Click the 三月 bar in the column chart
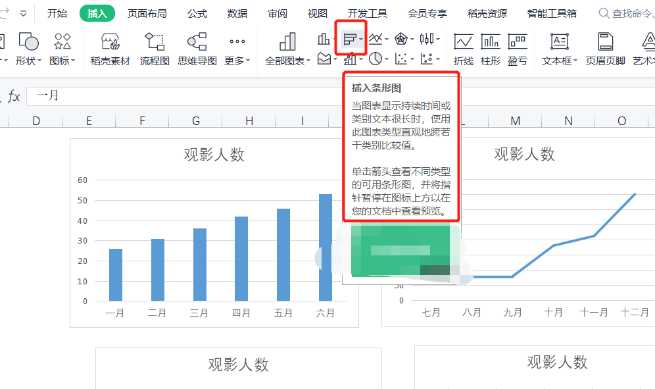655x389 pixels. (x=200, y=265)
